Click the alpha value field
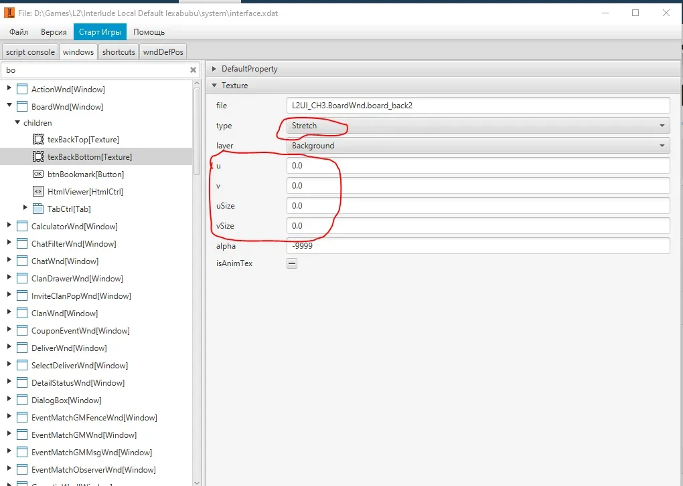Viewport: 683px width, 486px height. point(478,245)
